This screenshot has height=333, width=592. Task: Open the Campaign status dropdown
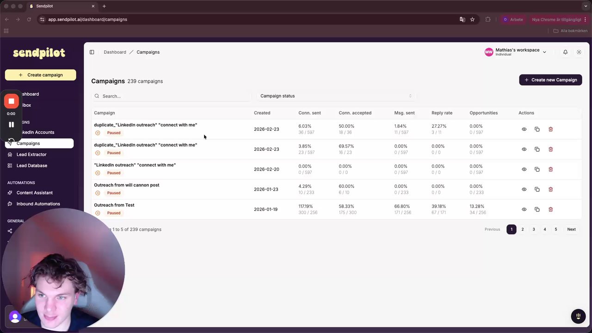(x=335, y=96)
